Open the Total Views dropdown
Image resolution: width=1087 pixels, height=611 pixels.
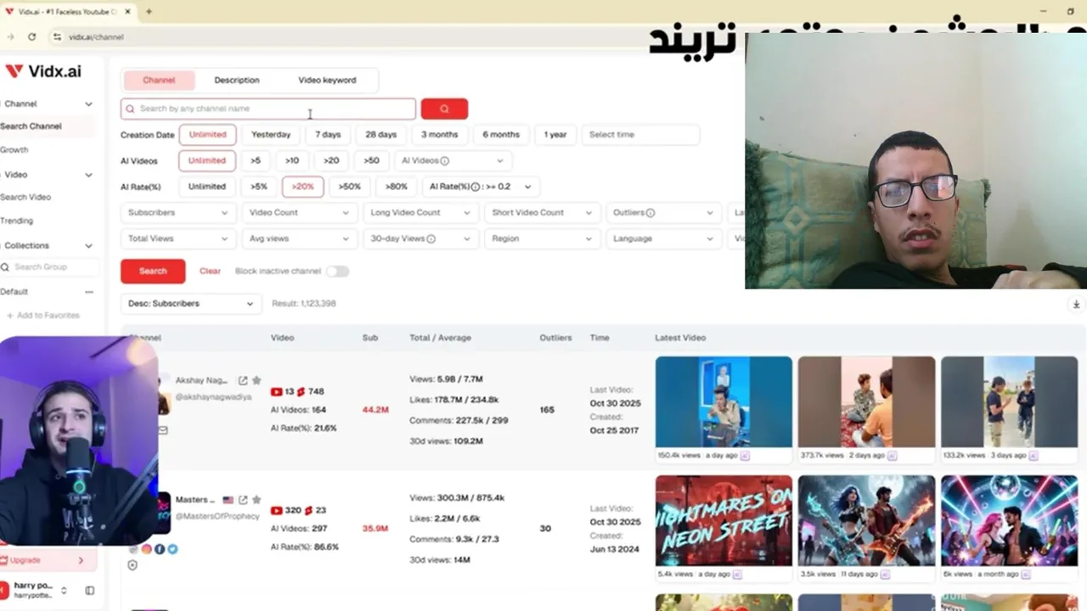(x=178, y=238)
